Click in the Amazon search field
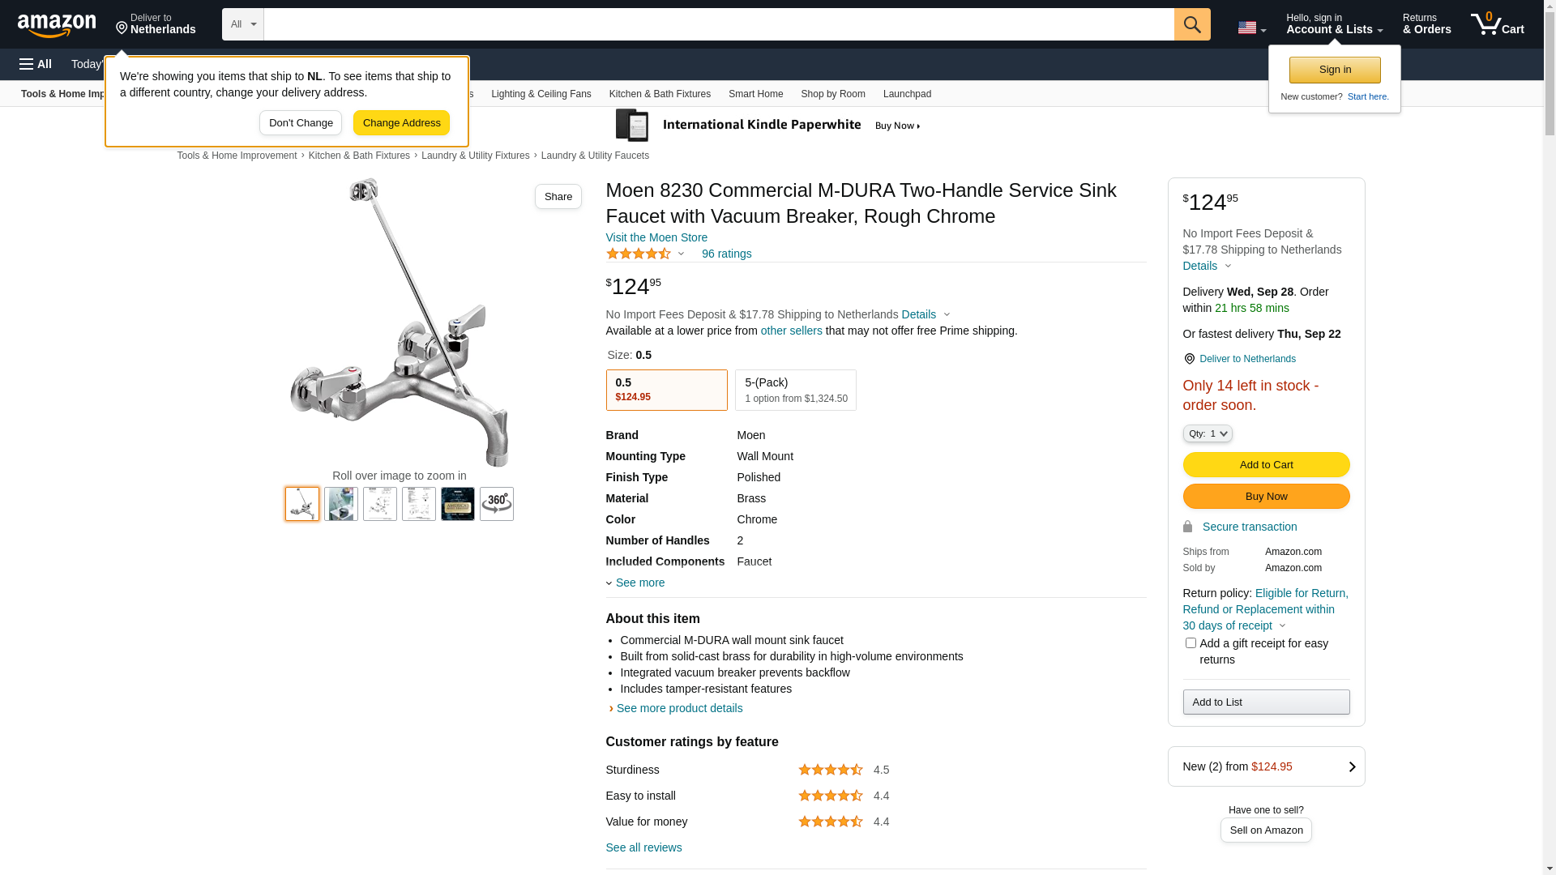Screen dimensions: 1556x875 718,24
